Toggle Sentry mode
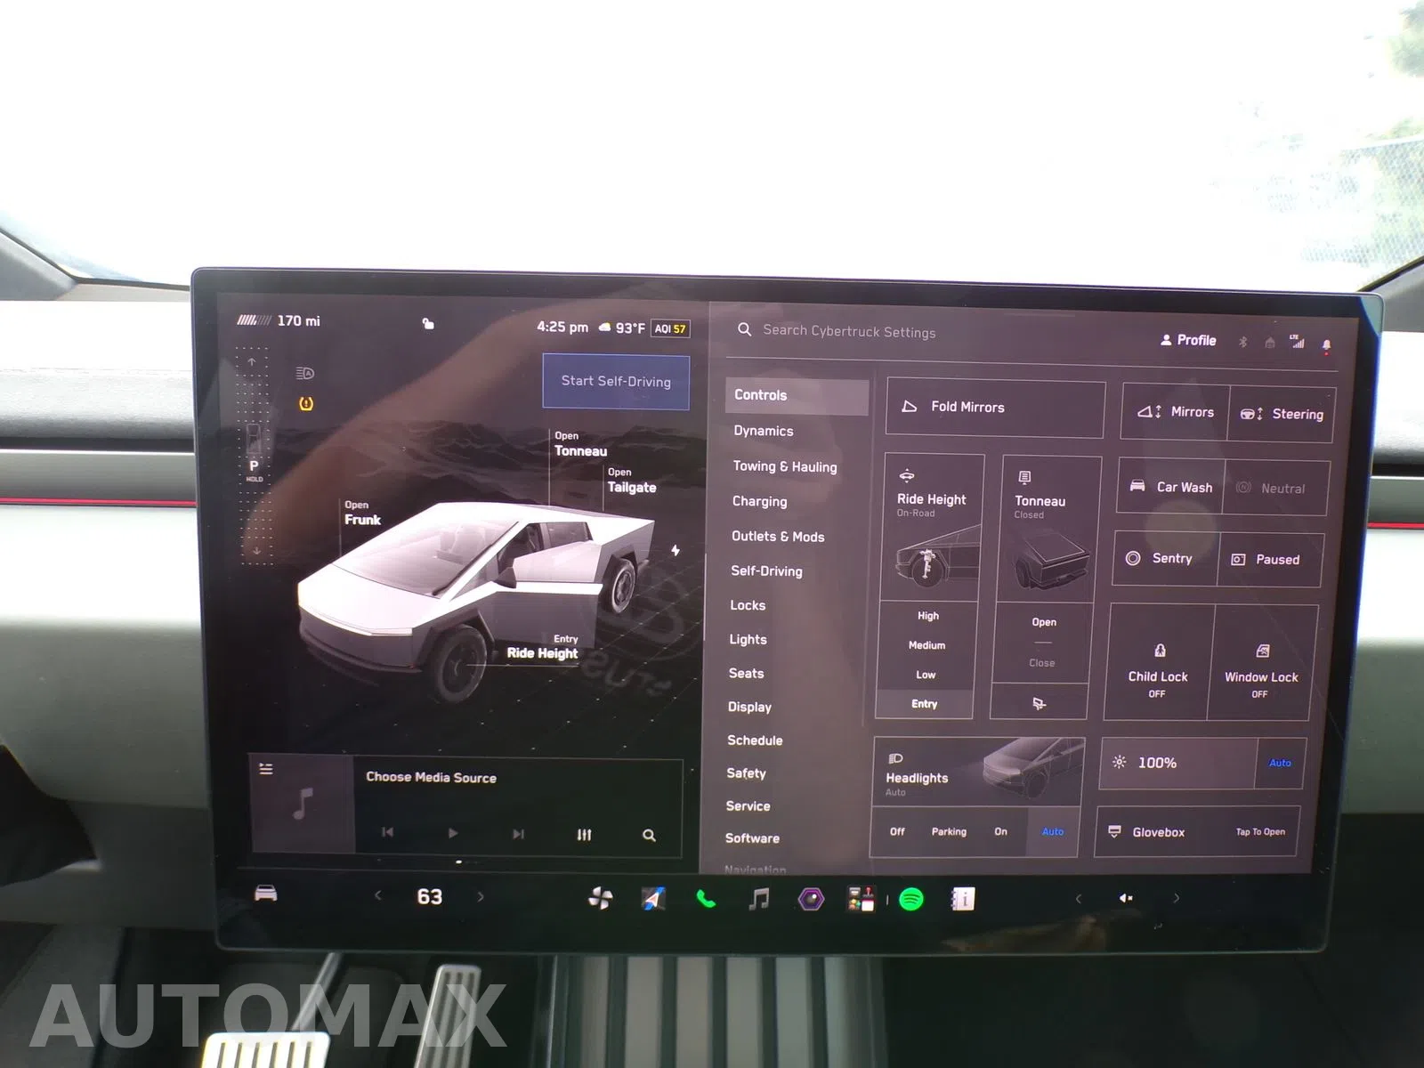Viewport: 1424px width, 1068px height. click(x=1165, y=558)
